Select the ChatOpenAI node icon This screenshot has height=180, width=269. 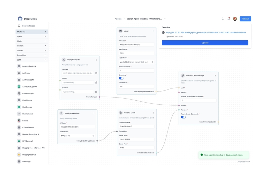pos(19,107)
